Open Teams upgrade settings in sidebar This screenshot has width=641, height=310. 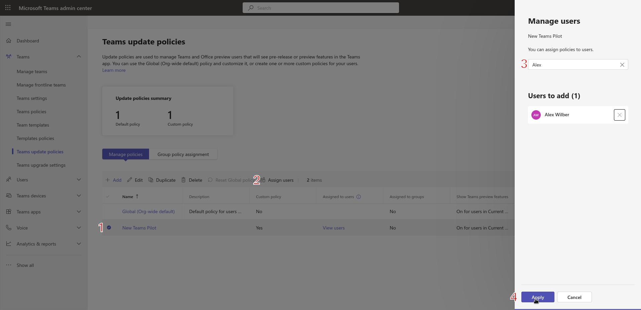[41, 165]
